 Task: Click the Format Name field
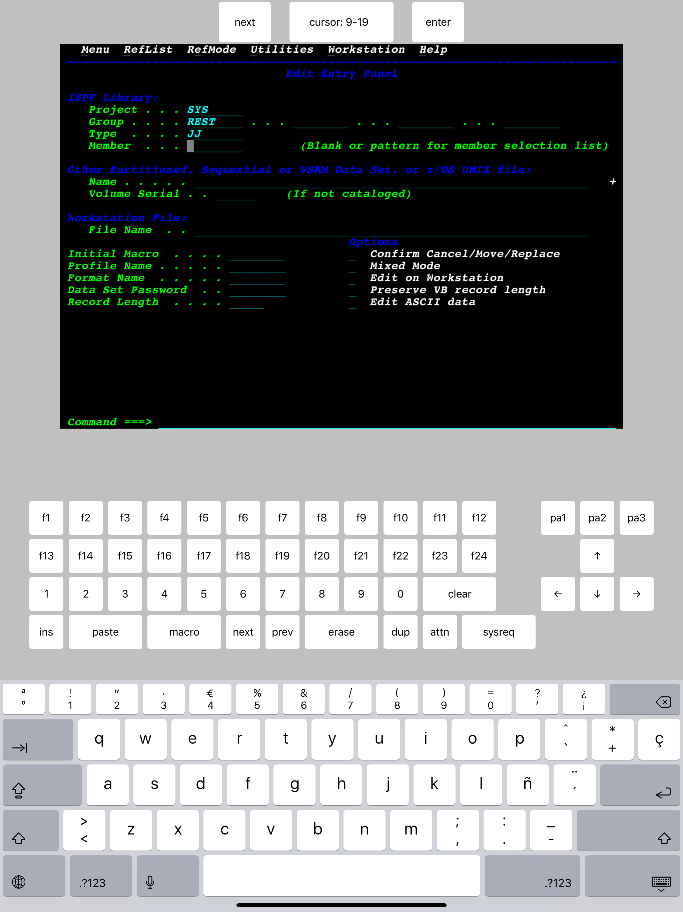tap(257, 278)
